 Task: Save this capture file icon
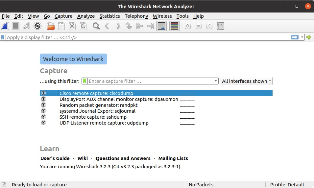61,26
